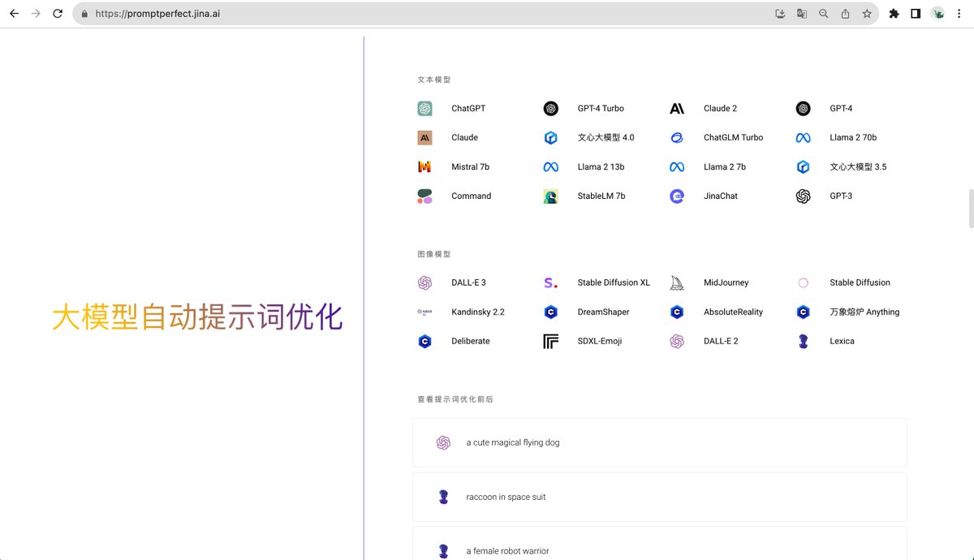Click the DreamShaper icon

click(551, 312)
